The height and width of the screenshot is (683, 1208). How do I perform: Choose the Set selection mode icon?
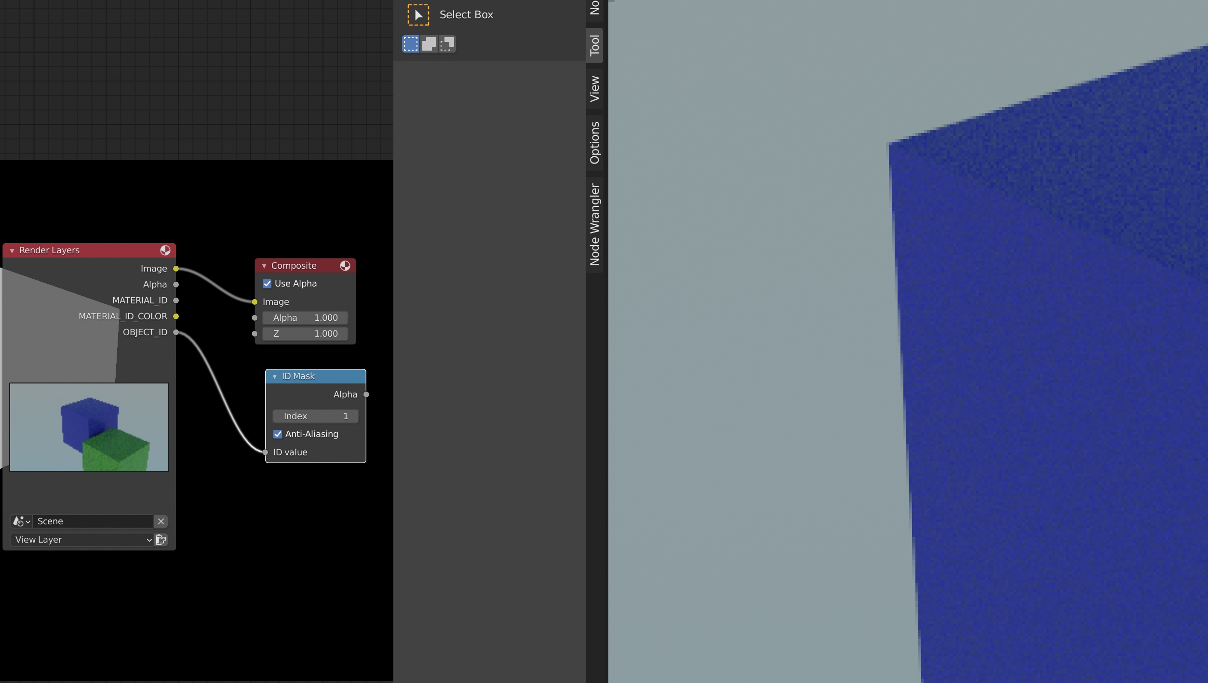[x=411, y=44]
